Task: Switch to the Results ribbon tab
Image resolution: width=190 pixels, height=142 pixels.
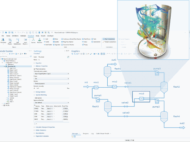Action: tap(43, 36)
